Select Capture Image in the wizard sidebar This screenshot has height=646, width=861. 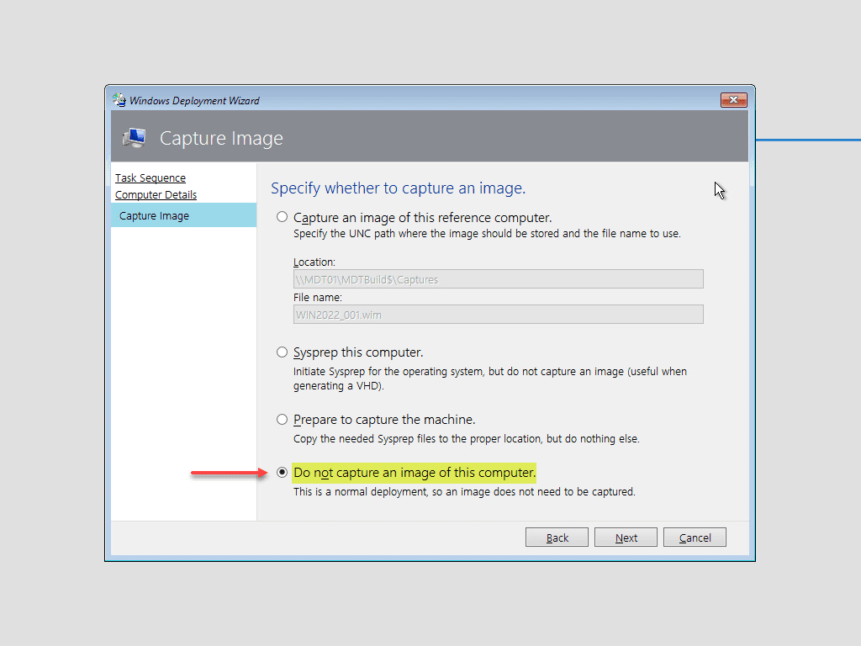(x=154, y=215)
